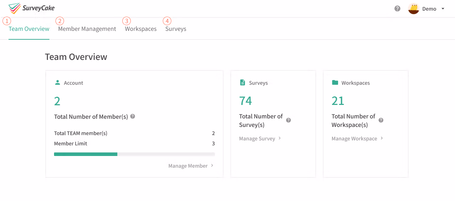Click the Surveys card title

pyautogui.click(x=258, y=83)
